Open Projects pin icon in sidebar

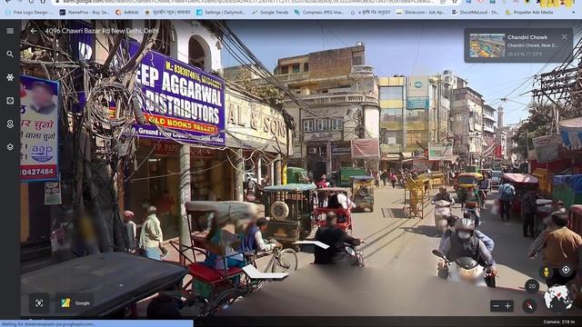point(10,124)
